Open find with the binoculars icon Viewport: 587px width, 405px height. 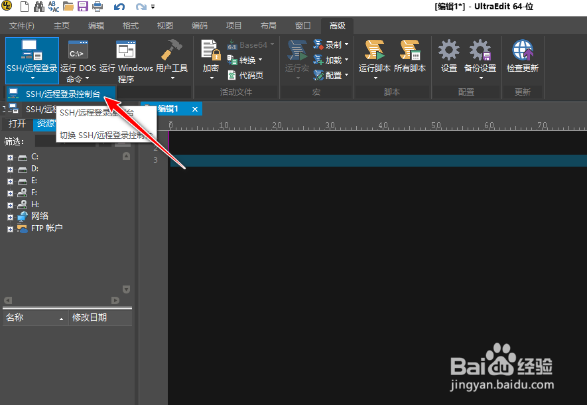[x=39, y=7]
